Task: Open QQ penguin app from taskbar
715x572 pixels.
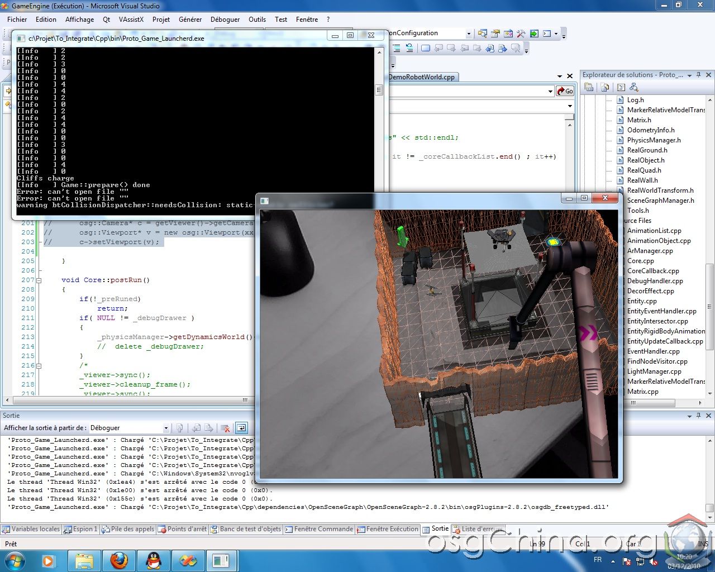Action: pos(153,560)
